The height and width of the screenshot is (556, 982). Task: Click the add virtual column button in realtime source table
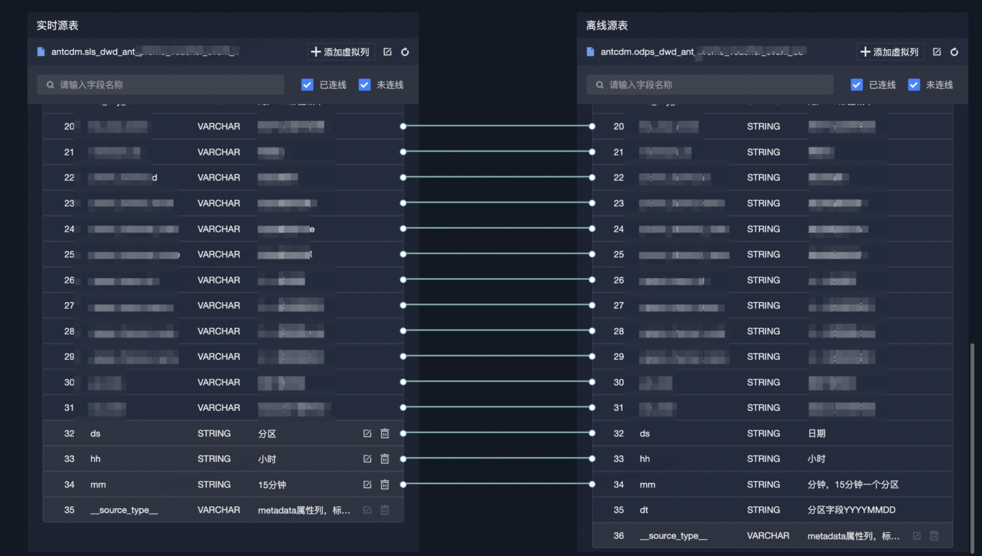(340, 52)
